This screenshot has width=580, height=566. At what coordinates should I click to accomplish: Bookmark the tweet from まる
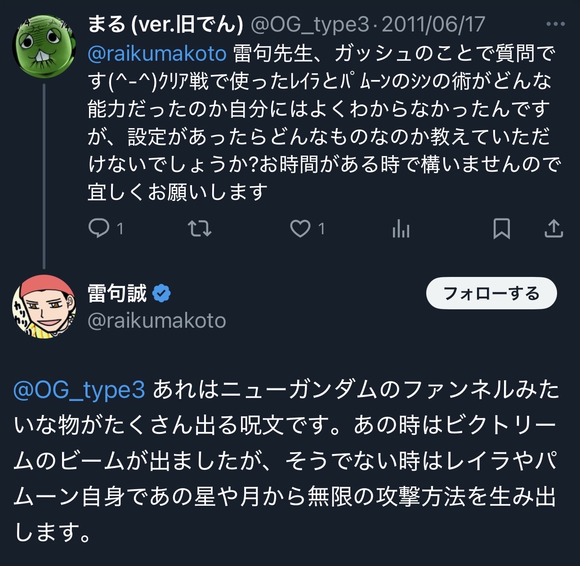click(x=501, y=228)
